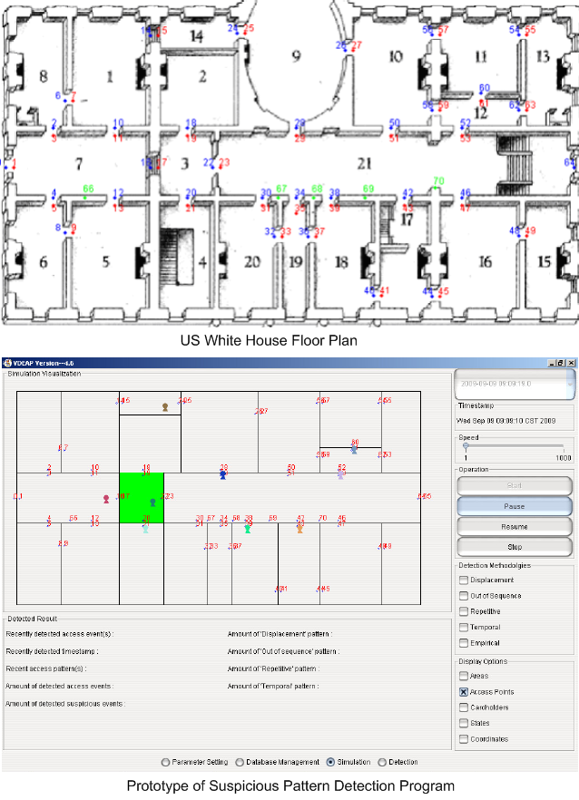Select the Simulation radio button
The width and height of the screenshot is (579, 800).
(x=330, y=762)
